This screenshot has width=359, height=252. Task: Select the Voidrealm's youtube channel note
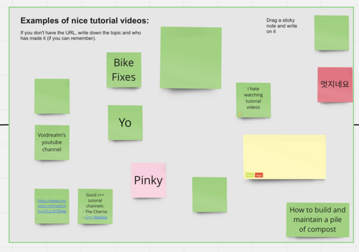(52, 142)
